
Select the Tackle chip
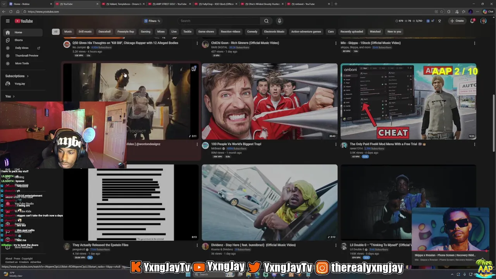[188, 32]
